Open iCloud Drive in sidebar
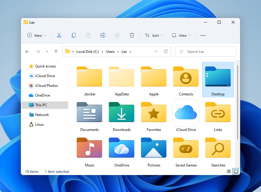 tap(45, 76)
